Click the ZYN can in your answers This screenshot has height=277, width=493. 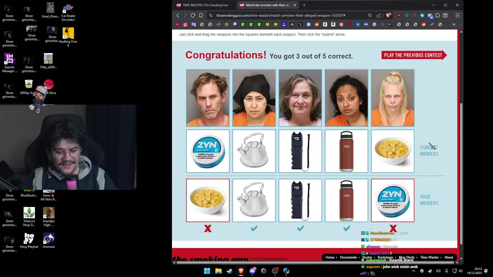coord(392,200)
